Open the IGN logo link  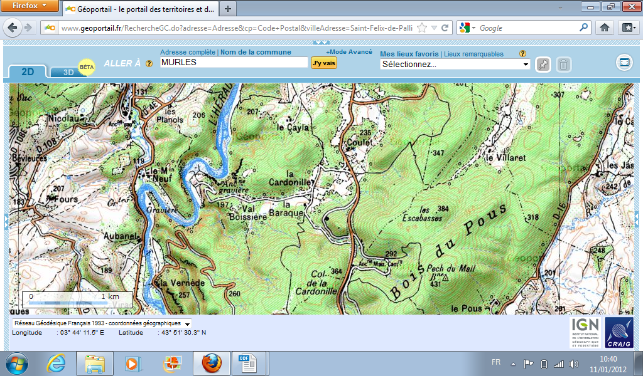pyautogui.click(x=585, y=333)
